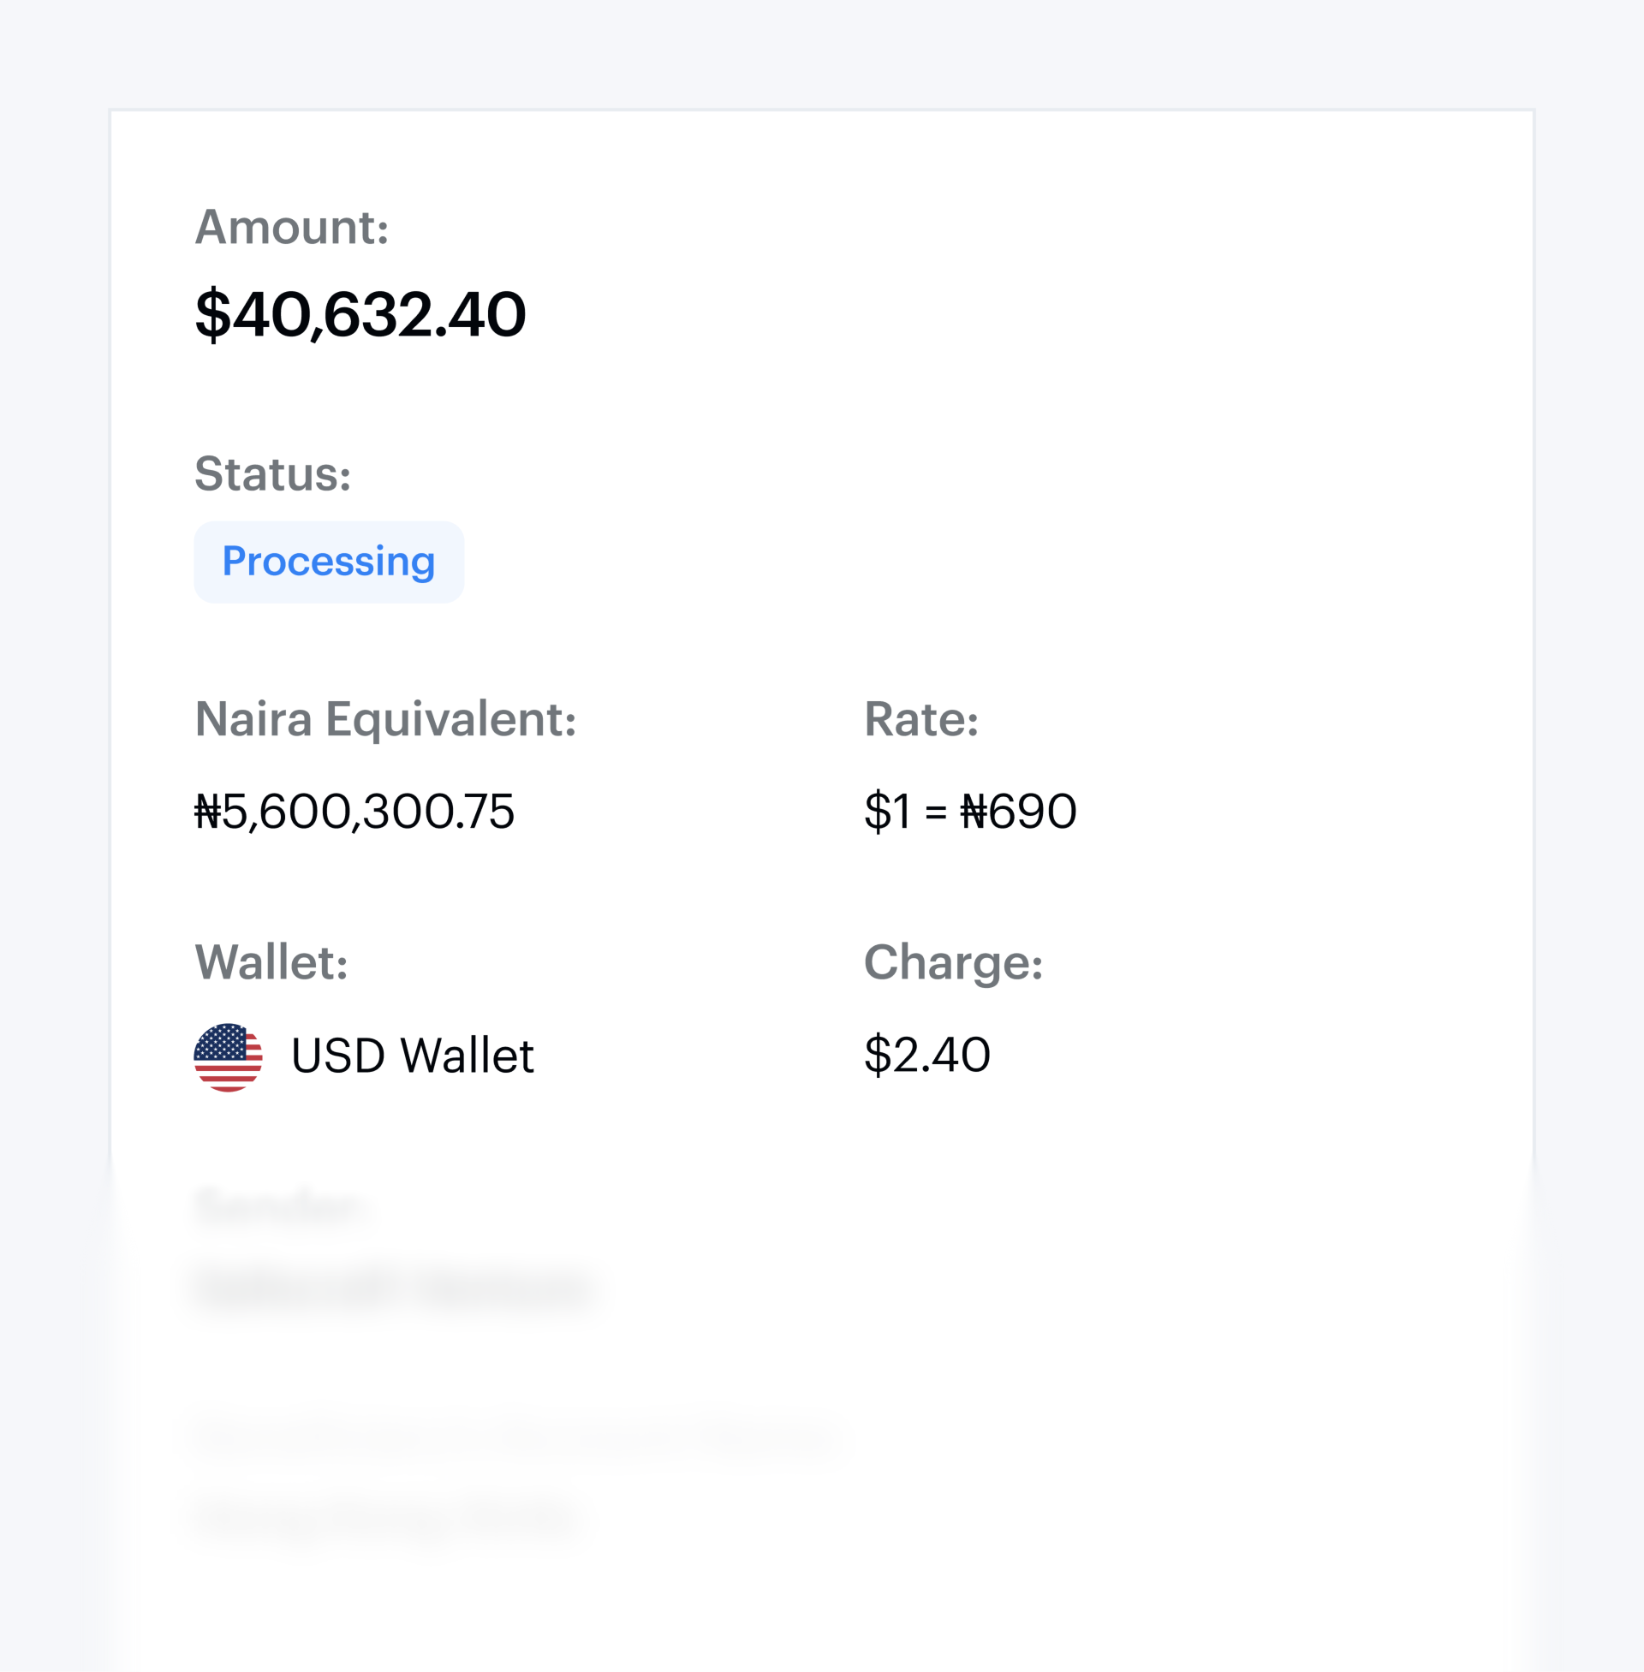
Task: Select the Naira Equivalent label
Action: pos(386,719)
